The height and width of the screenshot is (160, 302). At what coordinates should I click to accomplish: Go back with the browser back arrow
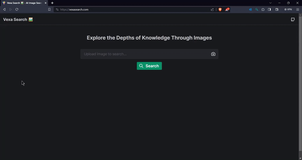pos(4,9)
